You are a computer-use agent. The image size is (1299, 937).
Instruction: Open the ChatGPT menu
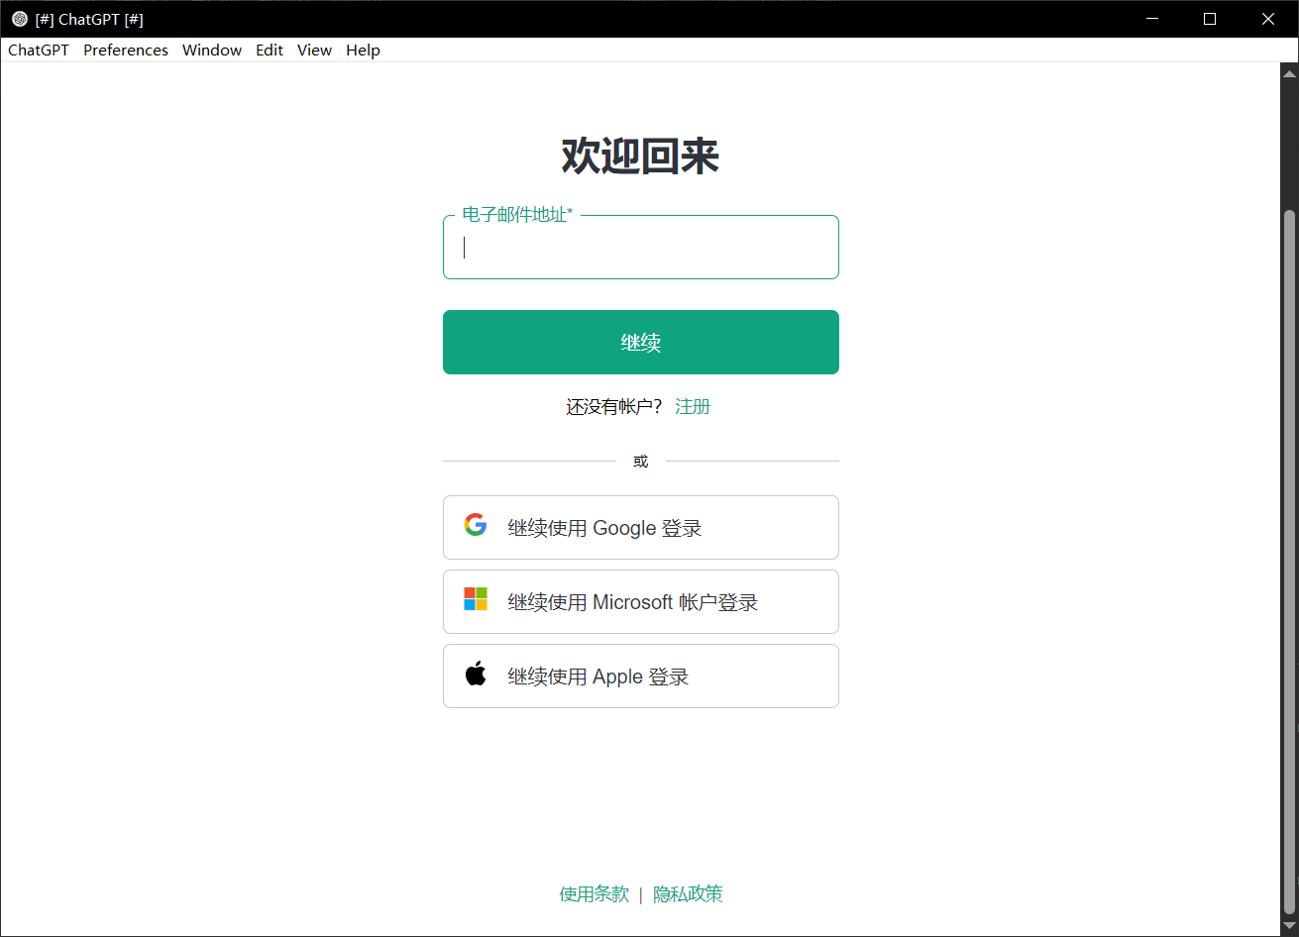[39, 51]
